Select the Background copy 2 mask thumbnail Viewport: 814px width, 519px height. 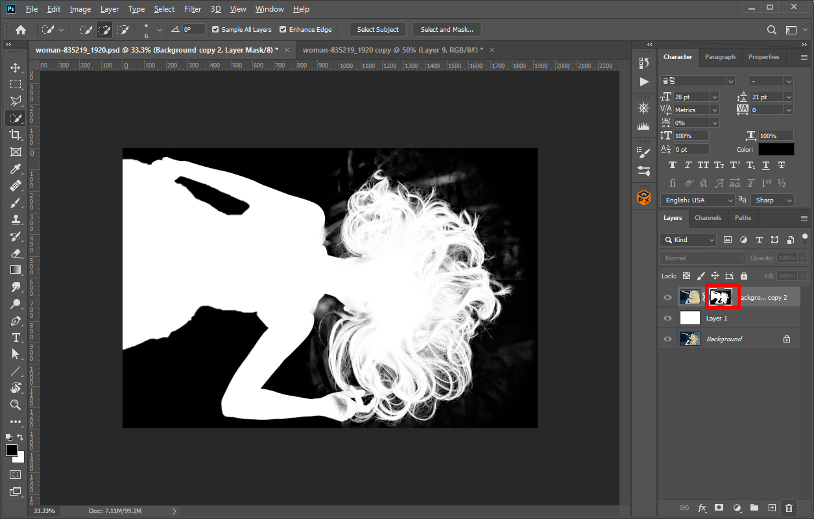(x=720, y=297)
